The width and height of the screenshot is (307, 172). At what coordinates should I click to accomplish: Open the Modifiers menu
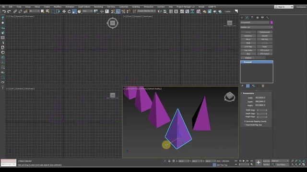tap(58, 7)
